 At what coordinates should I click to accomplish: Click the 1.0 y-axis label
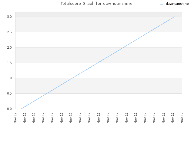(9, 78)
